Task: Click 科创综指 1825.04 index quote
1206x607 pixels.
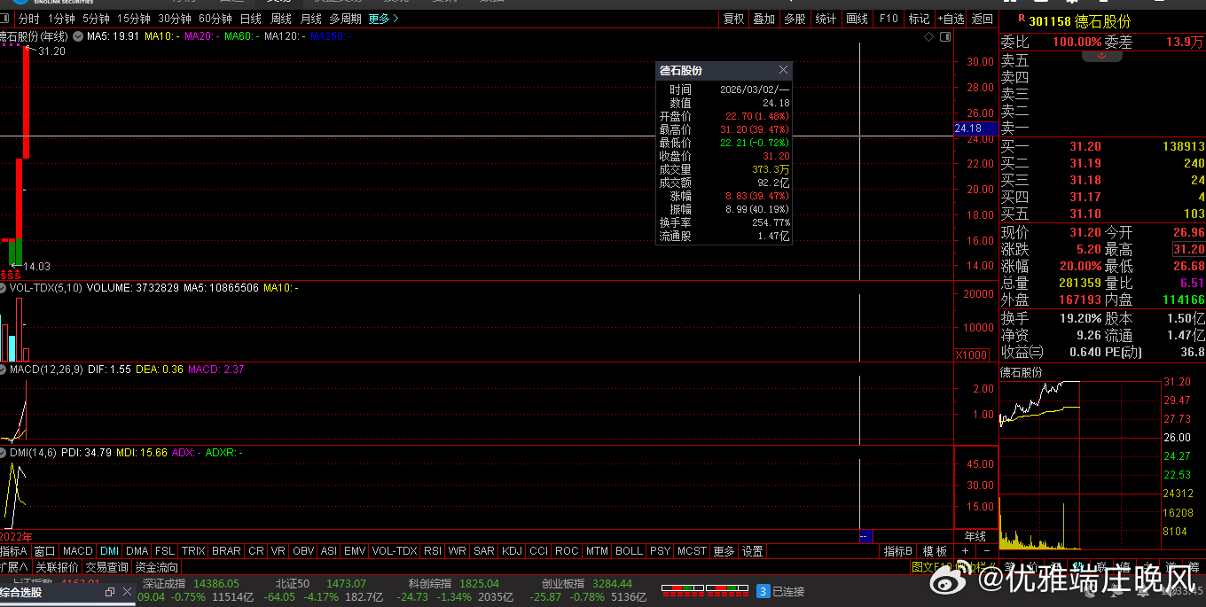Action: point(453,584)
